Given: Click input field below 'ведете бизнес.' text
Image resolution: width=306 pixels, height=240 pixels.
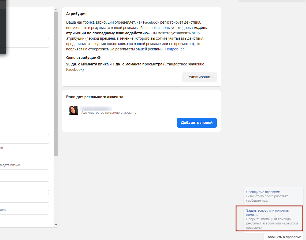Looking at the screenshot, I should tap(25, 174).
